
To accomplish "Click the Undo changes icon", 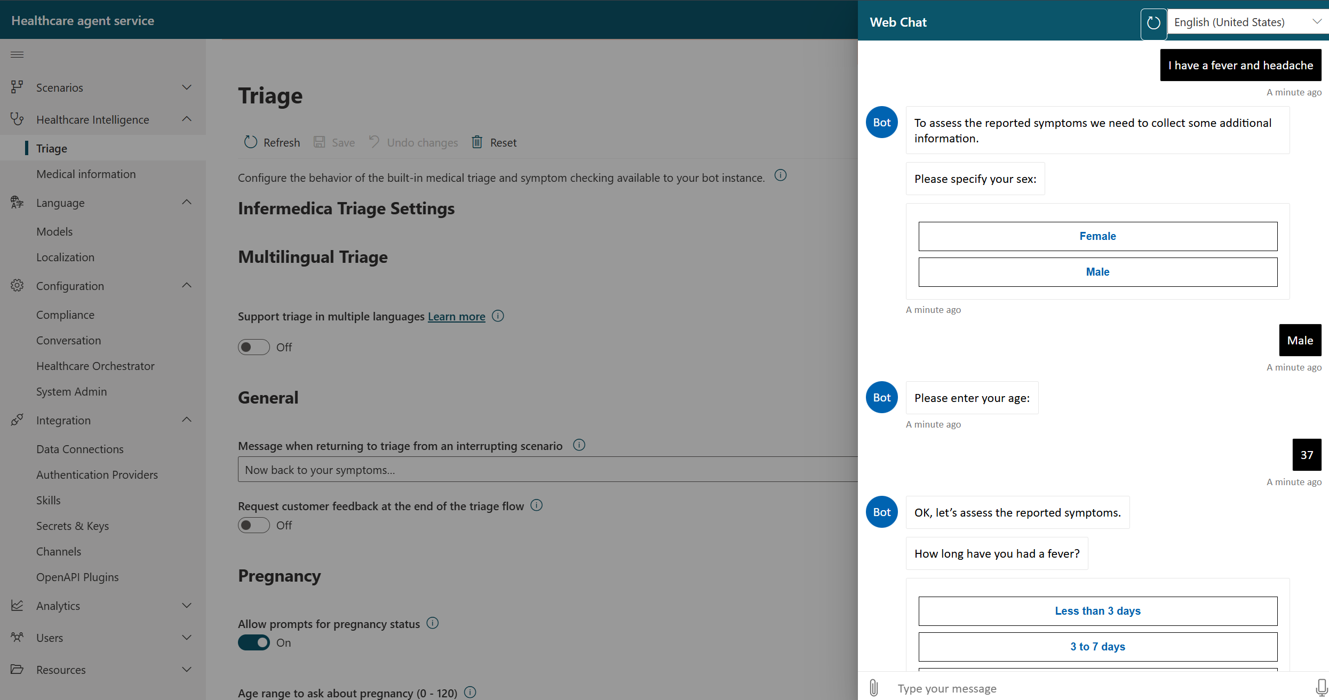I will coord(373,142).
